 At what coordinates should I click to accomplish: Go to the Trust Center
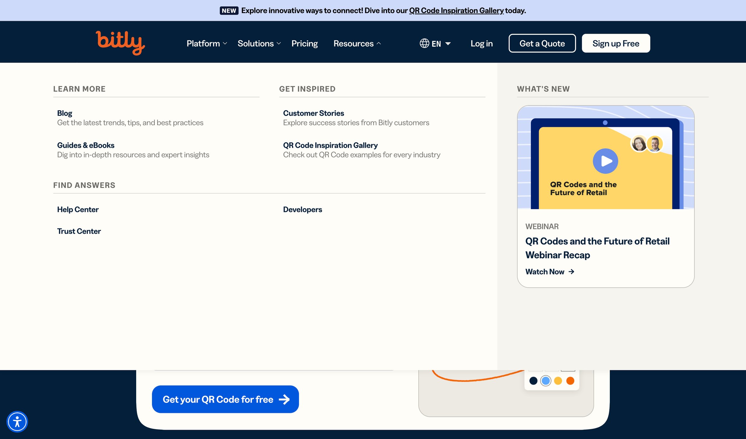(79, 231)
